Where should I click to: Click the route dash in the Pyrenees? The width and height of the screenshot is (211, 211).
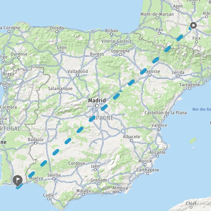(167, 49)
